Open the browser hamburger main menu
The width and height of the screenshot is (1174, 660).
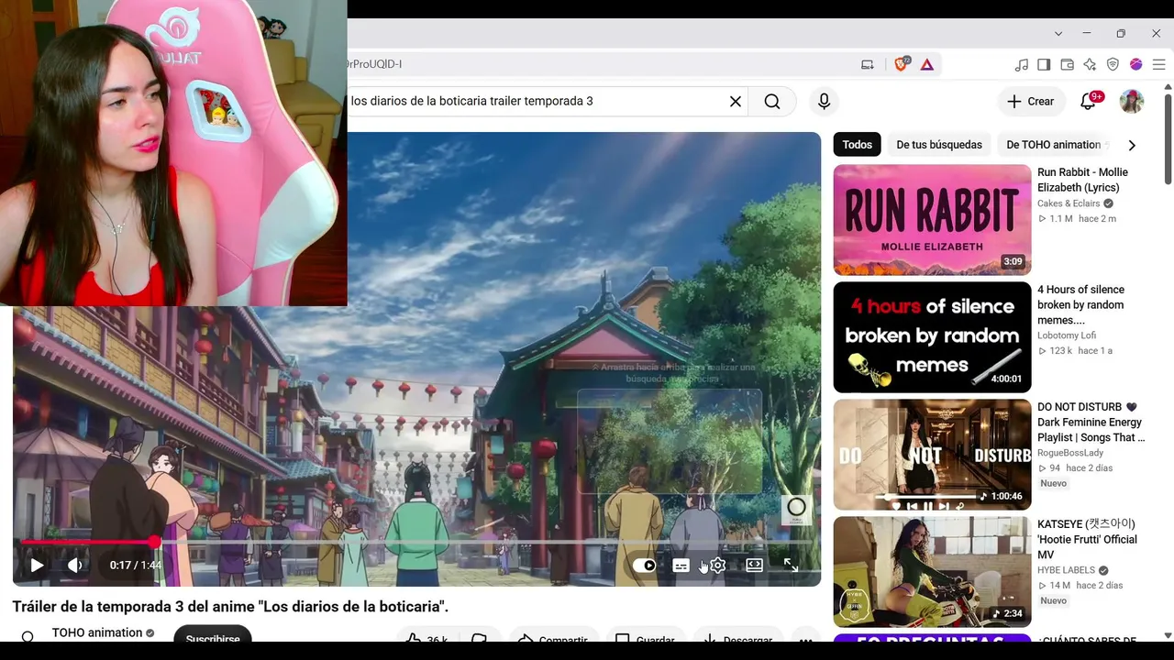1159,64
